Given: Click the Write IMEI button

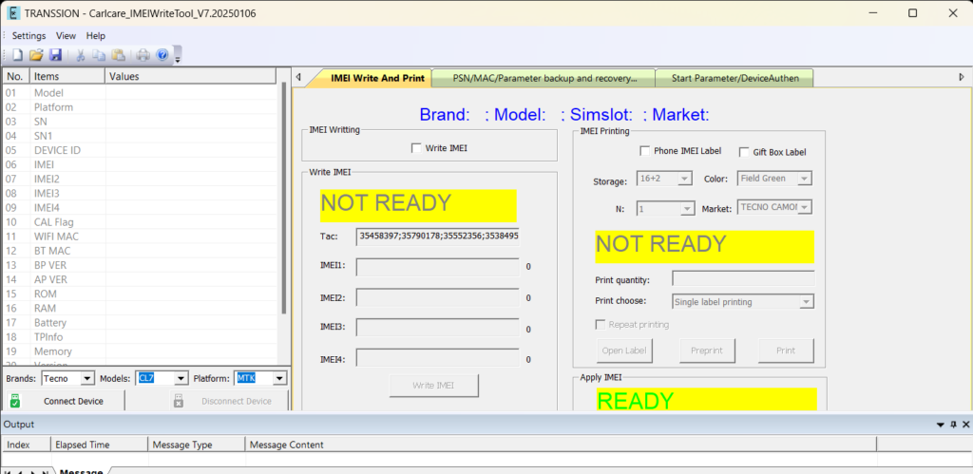Looking at the screenshot, I should click(x=433, y=386).
